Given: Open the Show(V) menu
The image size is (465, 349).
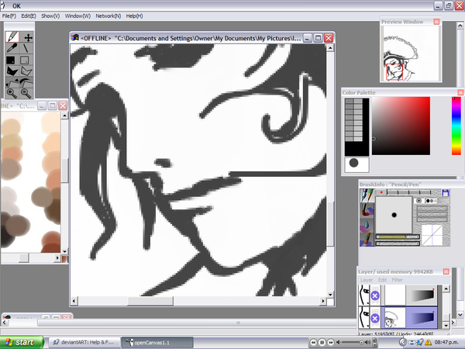Looking at the screenshot, I should point(50,16).
